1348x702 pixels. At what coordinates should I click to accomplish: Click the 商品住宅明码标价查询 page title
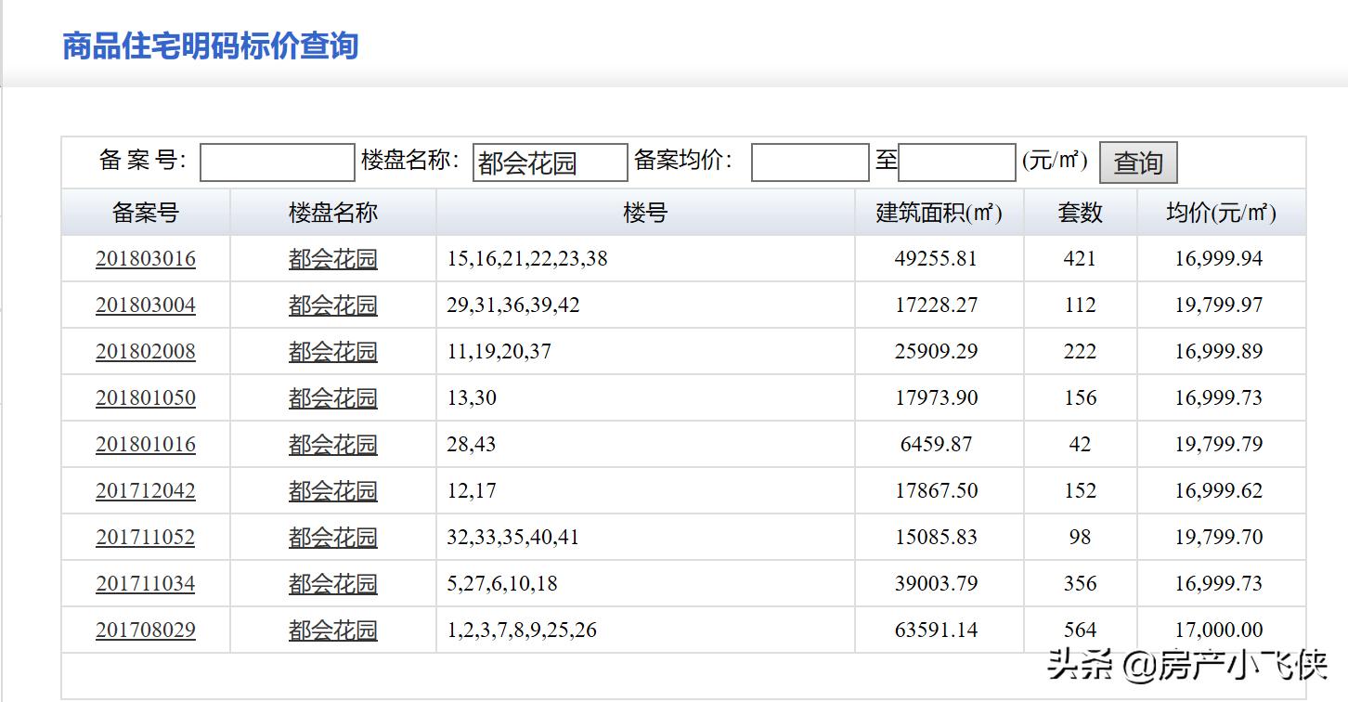click(x=212, y=45)
